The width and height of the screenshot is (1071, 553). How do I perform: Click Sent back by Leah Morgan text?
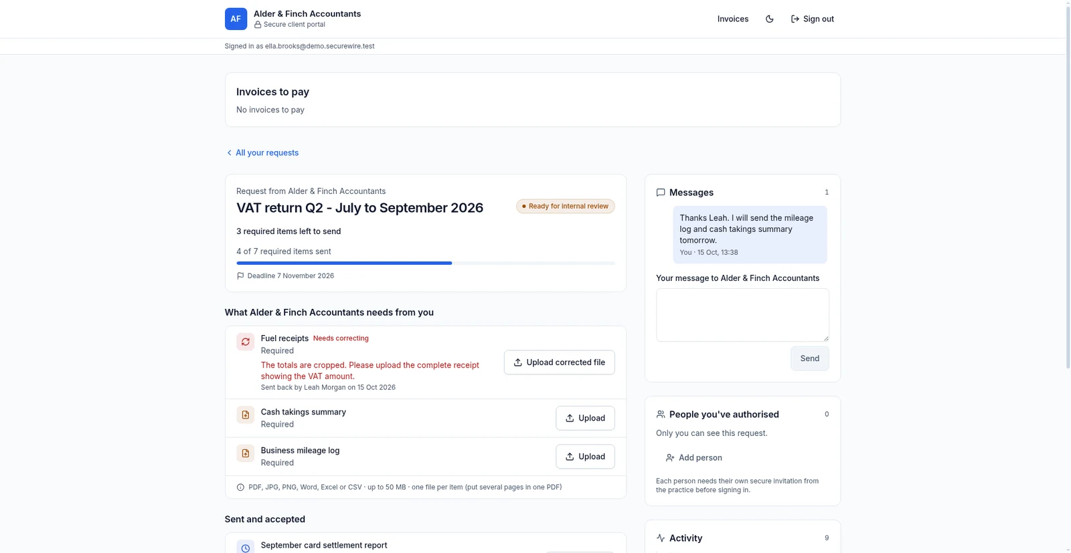(x=328, y=387)
